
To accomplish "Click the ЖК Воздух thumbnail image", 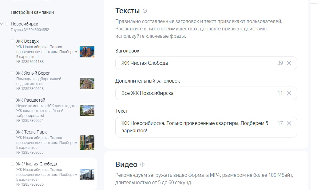I will tap(87, 52).
